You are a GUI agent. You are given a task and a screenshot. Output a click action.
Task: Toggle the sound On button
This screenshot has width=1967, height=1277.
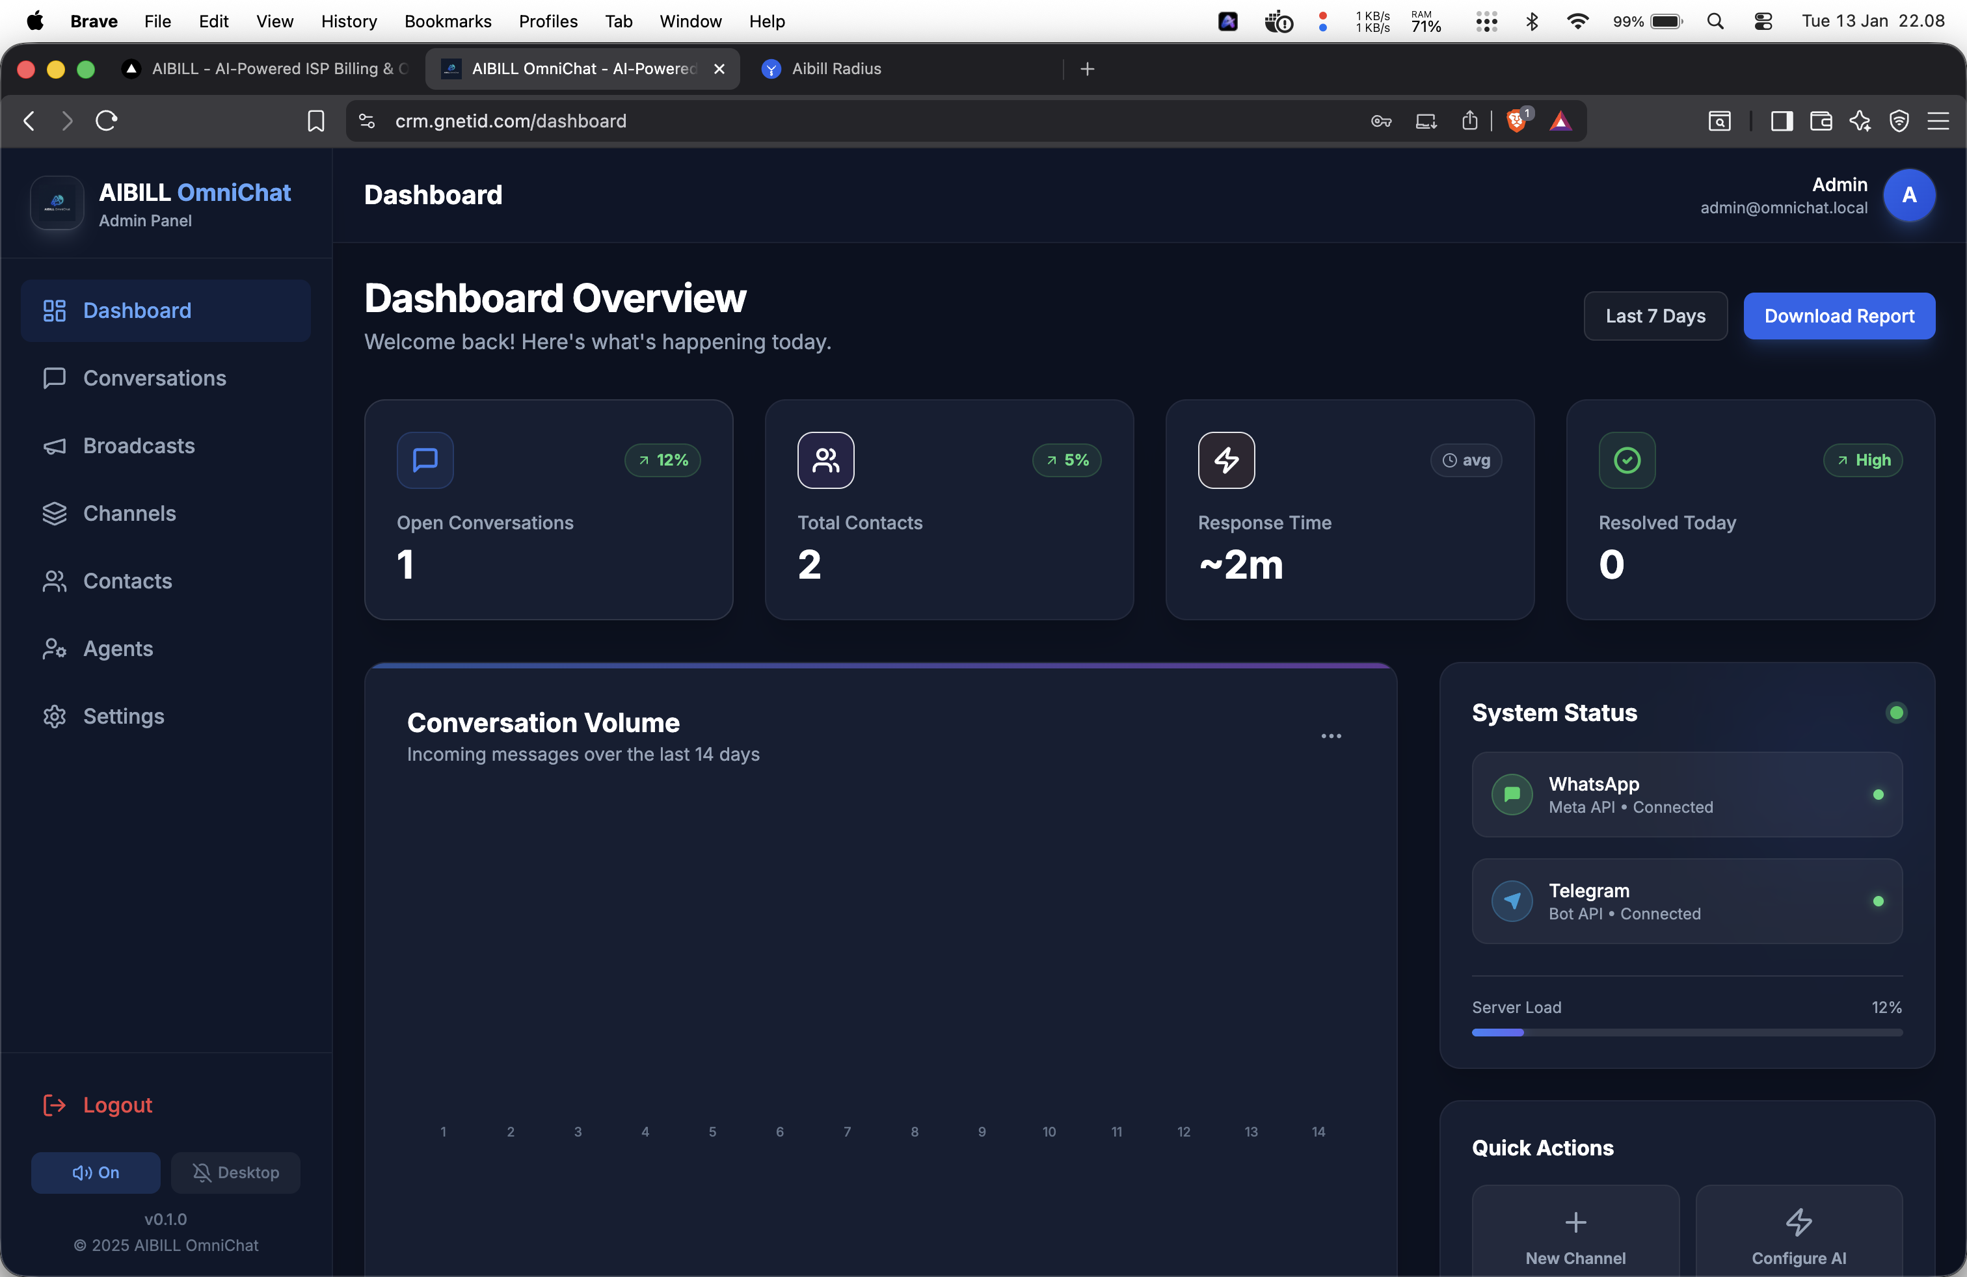(x=96, y=1172)
